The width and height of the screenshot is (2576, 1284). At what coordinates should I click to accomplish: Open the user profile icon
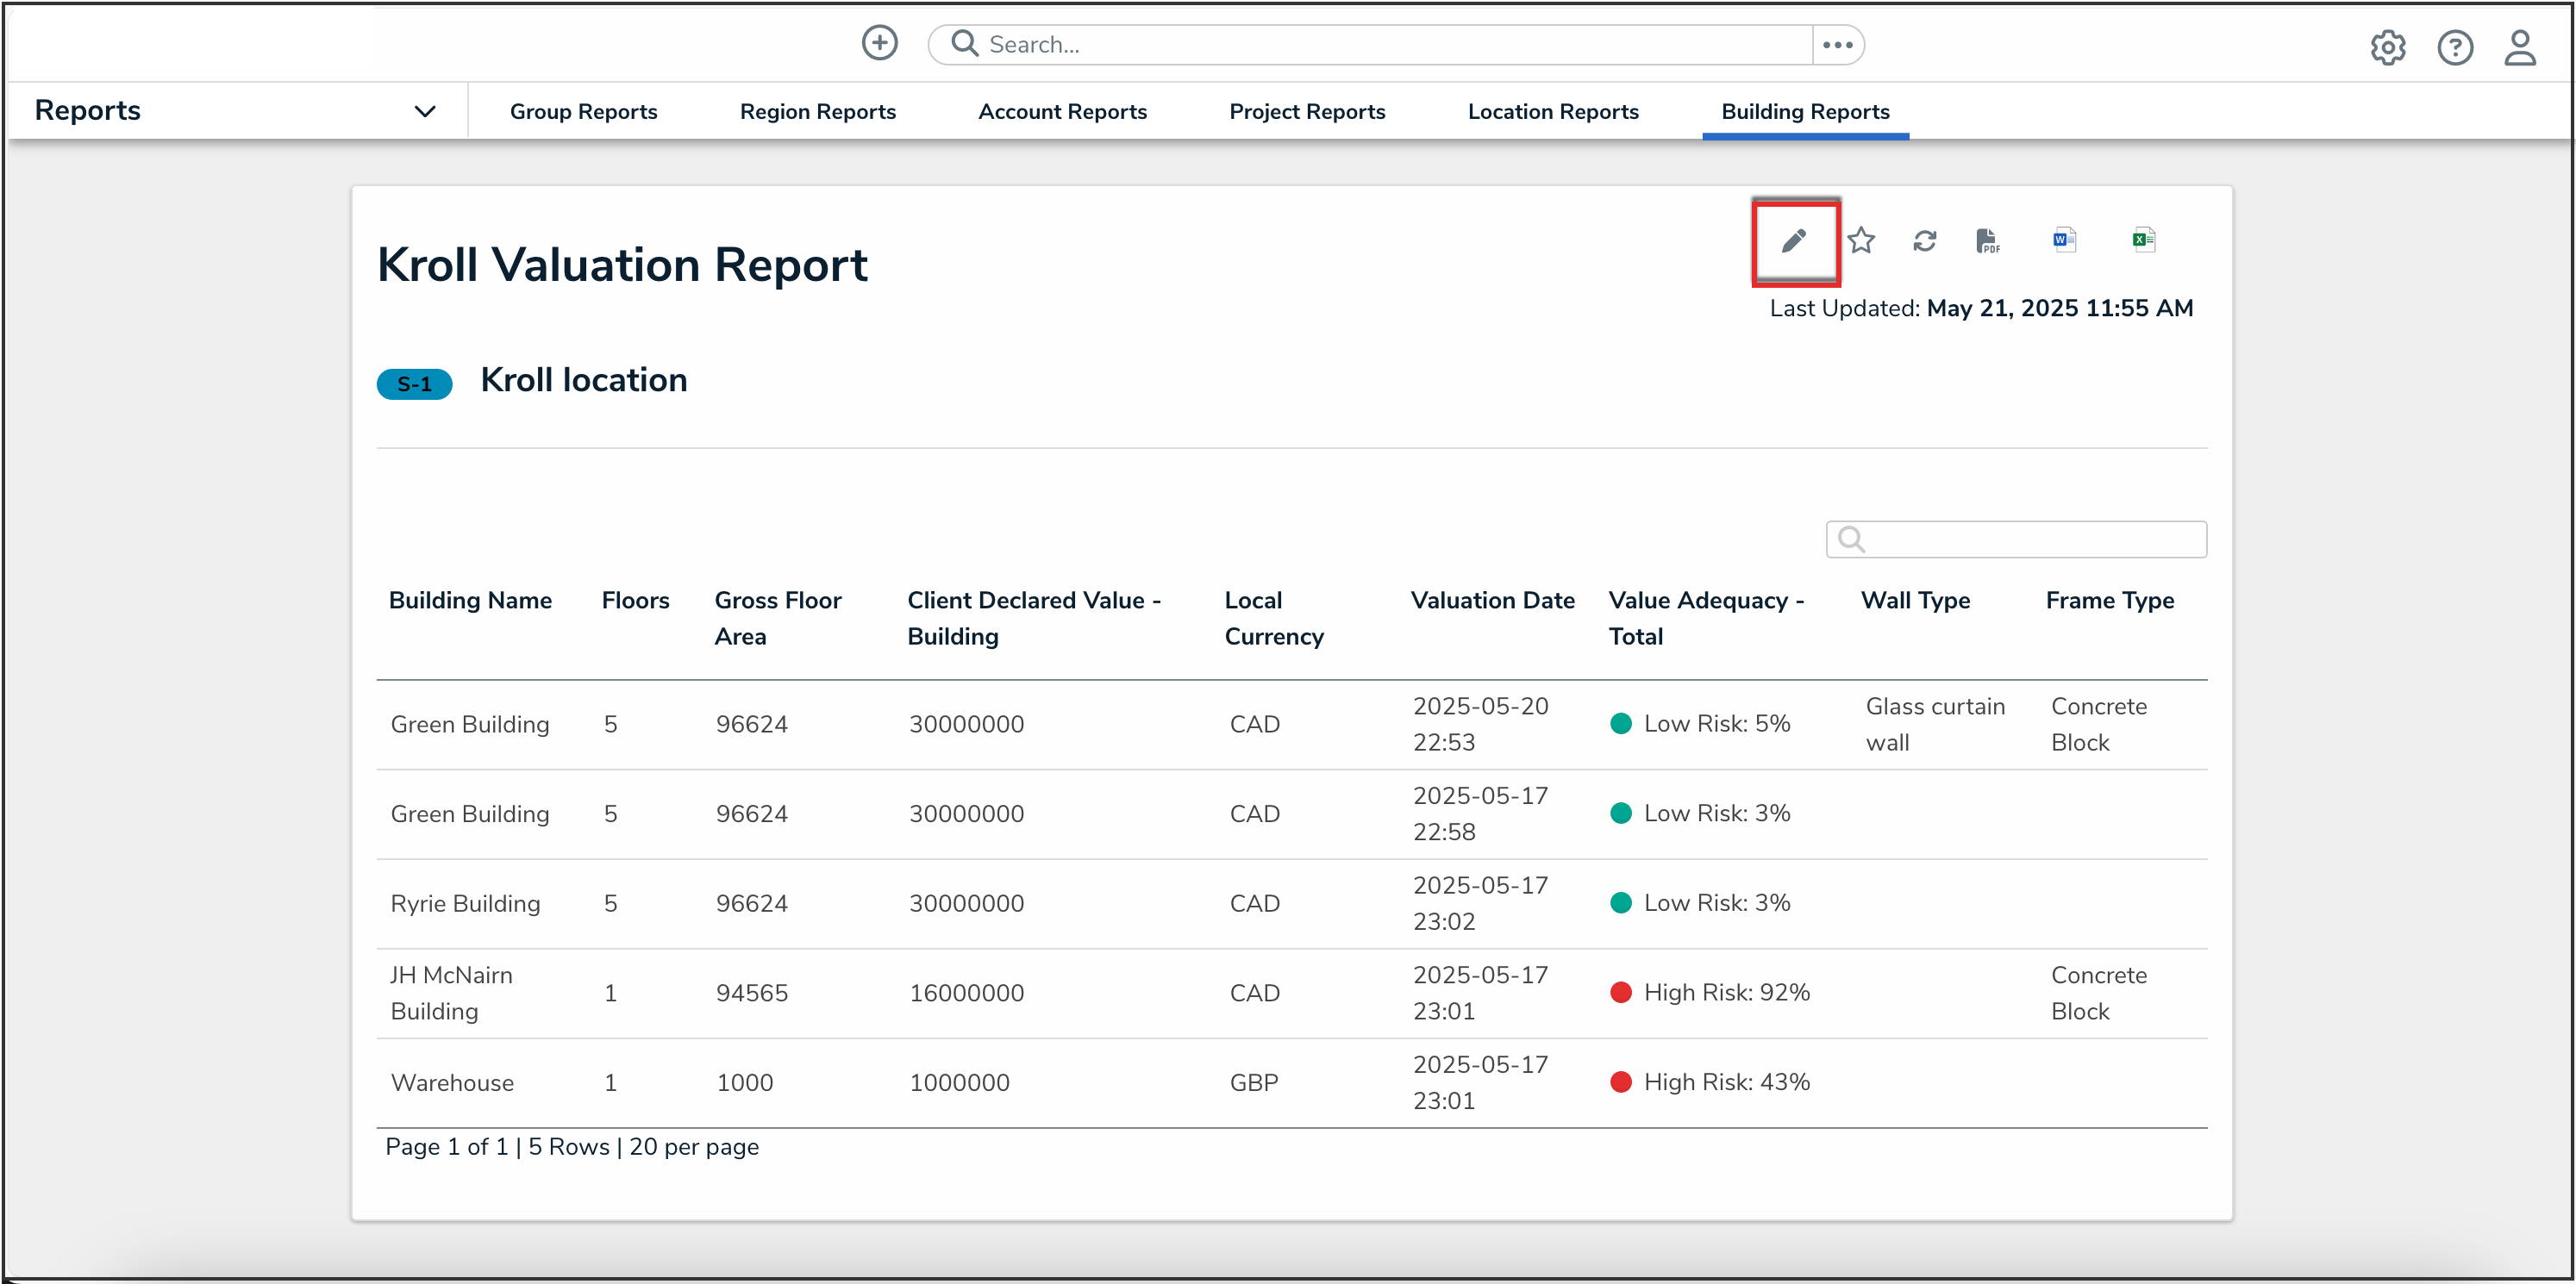pos(2519,47)
